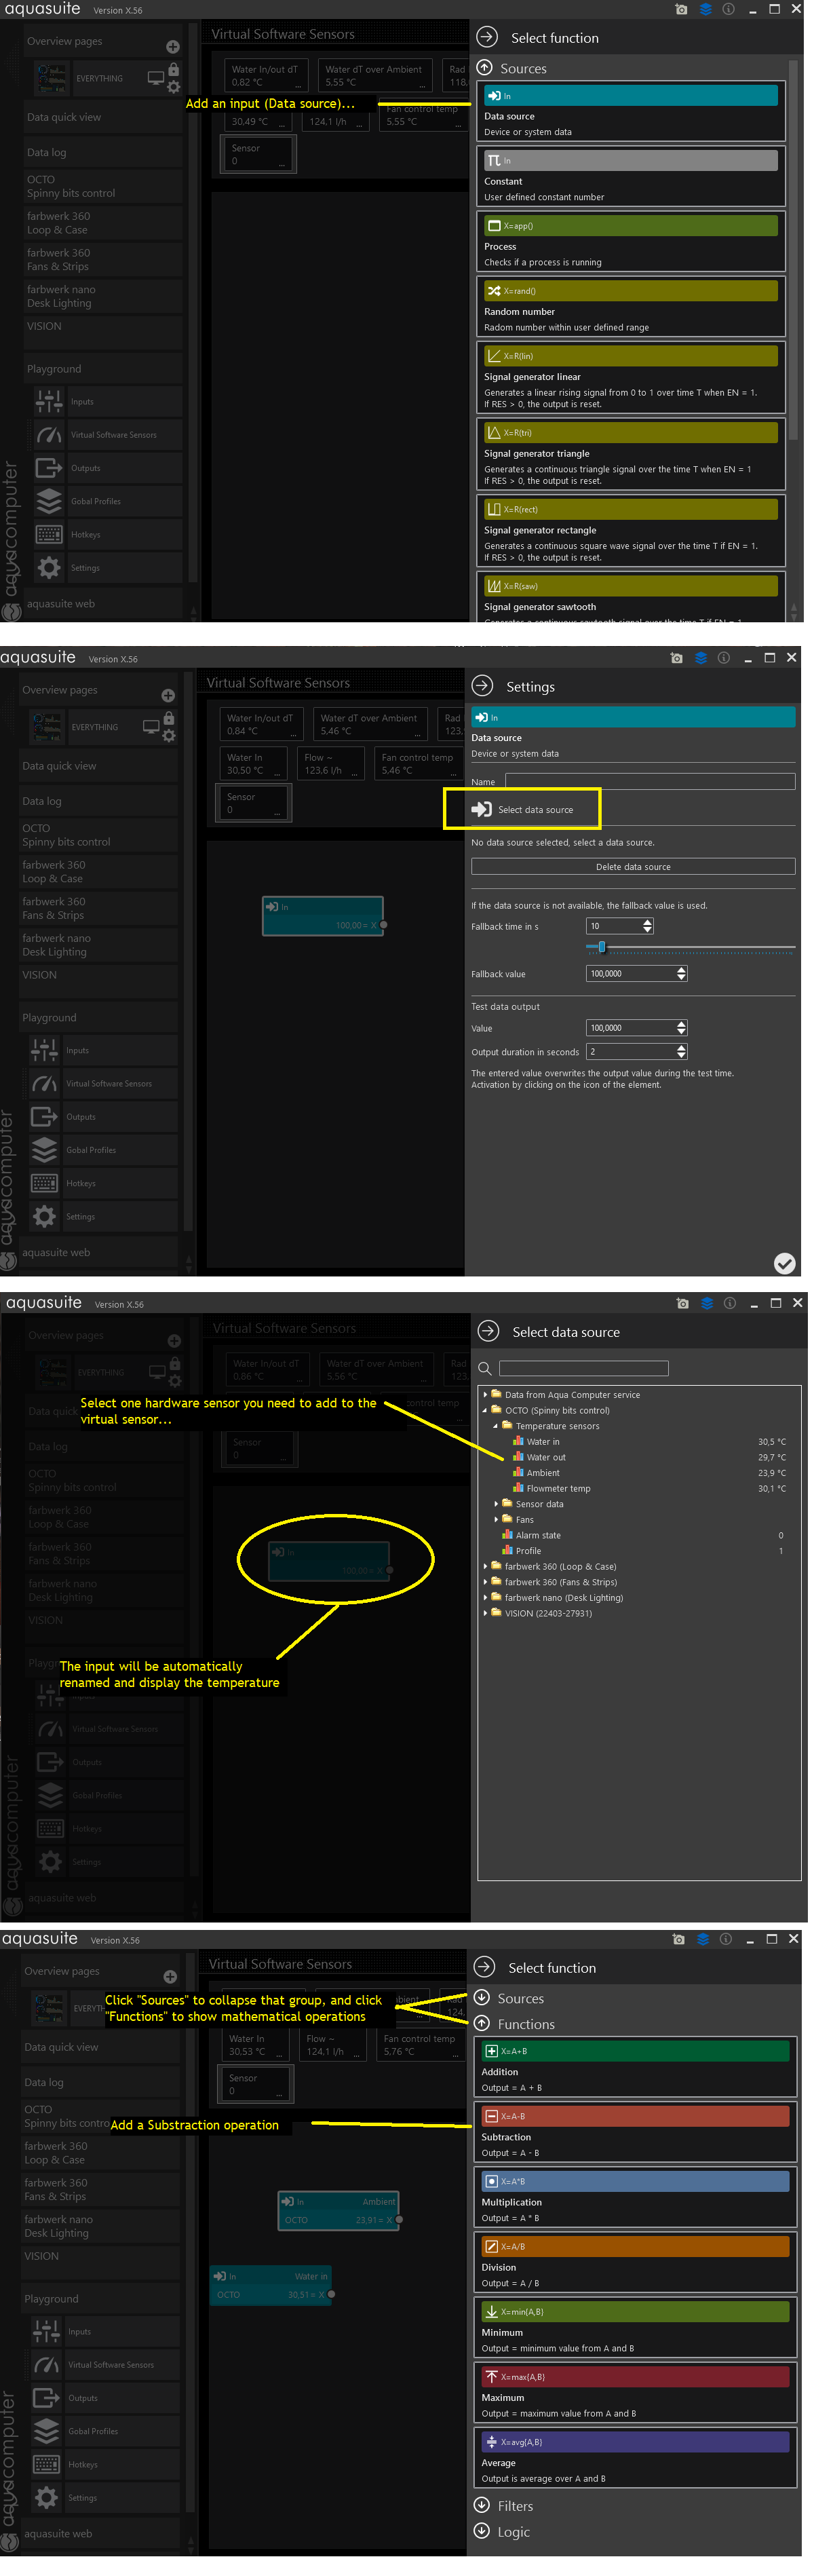This screenshot has height=2576, width=833.
Task: Add the Average X=avg(A,B) function
Action: tap(635, 2457)
